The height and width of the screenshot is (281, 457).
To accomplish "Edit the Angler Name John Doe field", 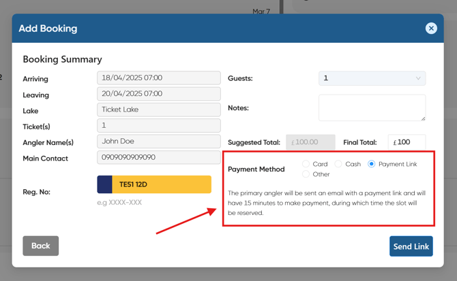I will [158, 142].
